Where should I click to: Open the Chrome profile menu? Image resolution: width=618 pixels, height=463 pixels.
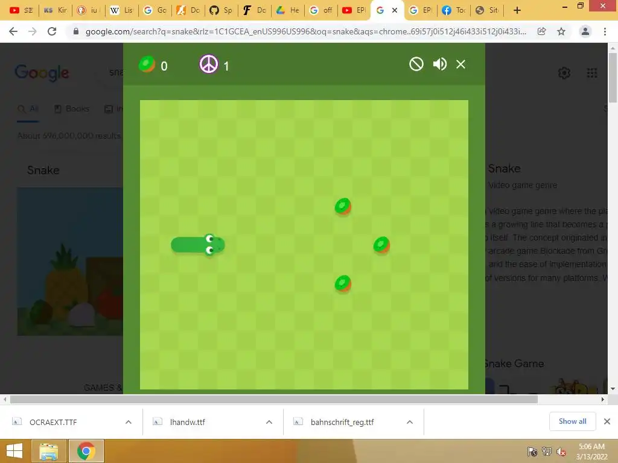click(x=585, y=31)
